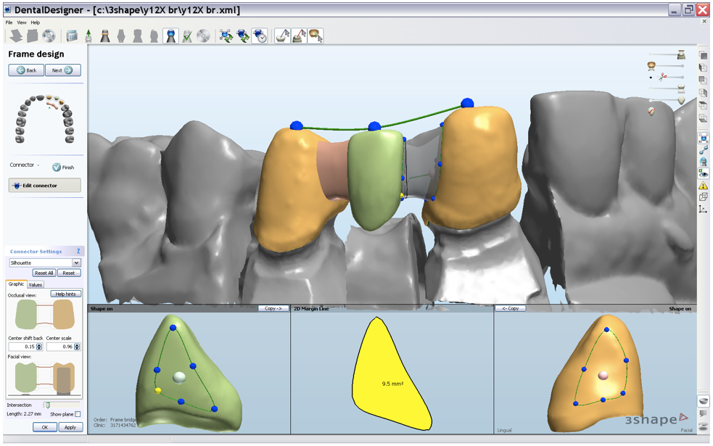Click the tooth with red line icon

point(651,112)
